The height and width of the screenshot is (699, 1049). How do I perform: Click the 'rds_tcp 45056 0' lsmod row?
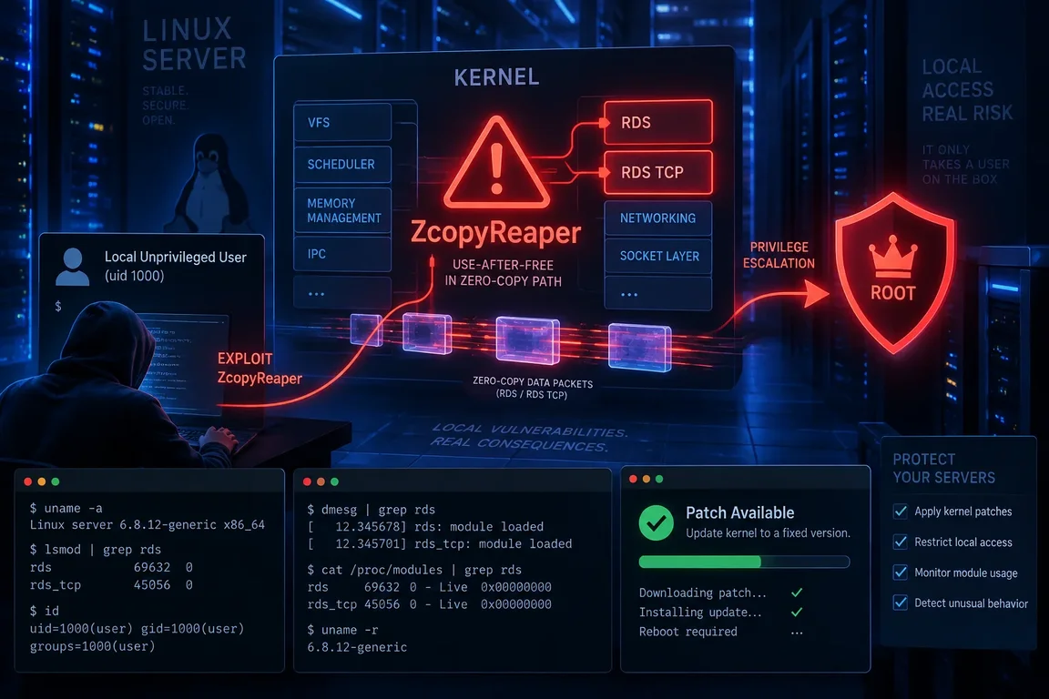click(111, 585)
